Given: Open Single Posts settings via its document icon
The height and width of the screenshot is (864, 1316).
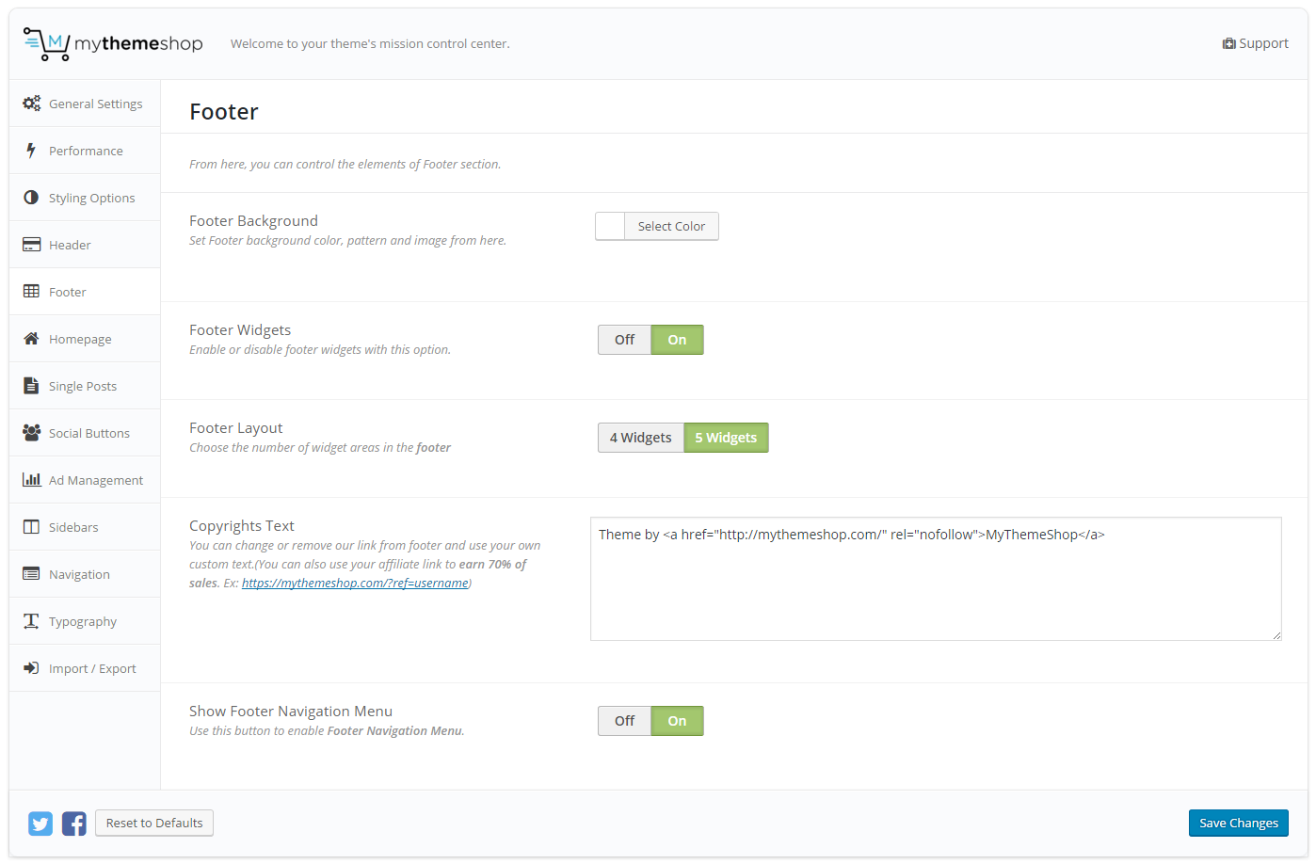Looking at the screenshot, I should pos(31,385).
